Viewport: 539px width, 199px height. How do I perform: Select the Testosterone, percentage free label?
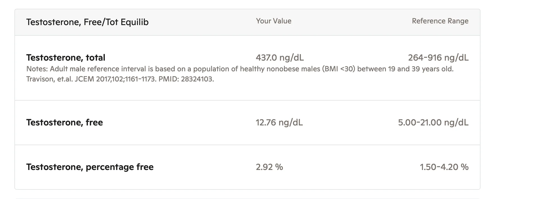pos(90,167)
